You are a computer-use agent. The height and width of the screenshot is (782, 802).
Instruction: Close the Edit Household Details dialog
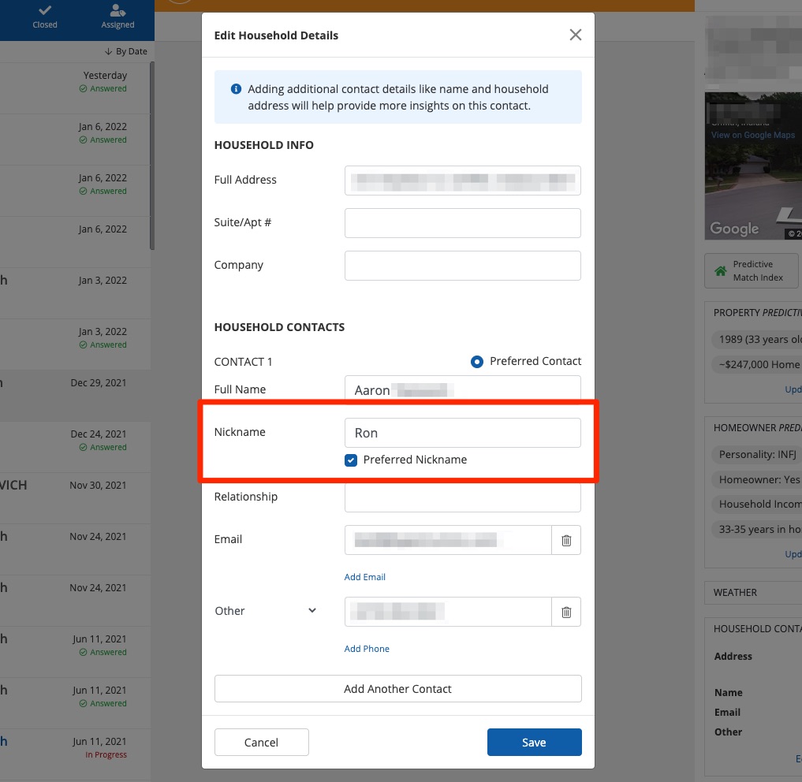click(575, 35)
